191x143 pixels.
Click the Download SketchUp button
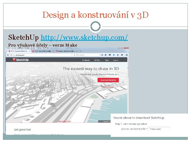click(108, 80)
